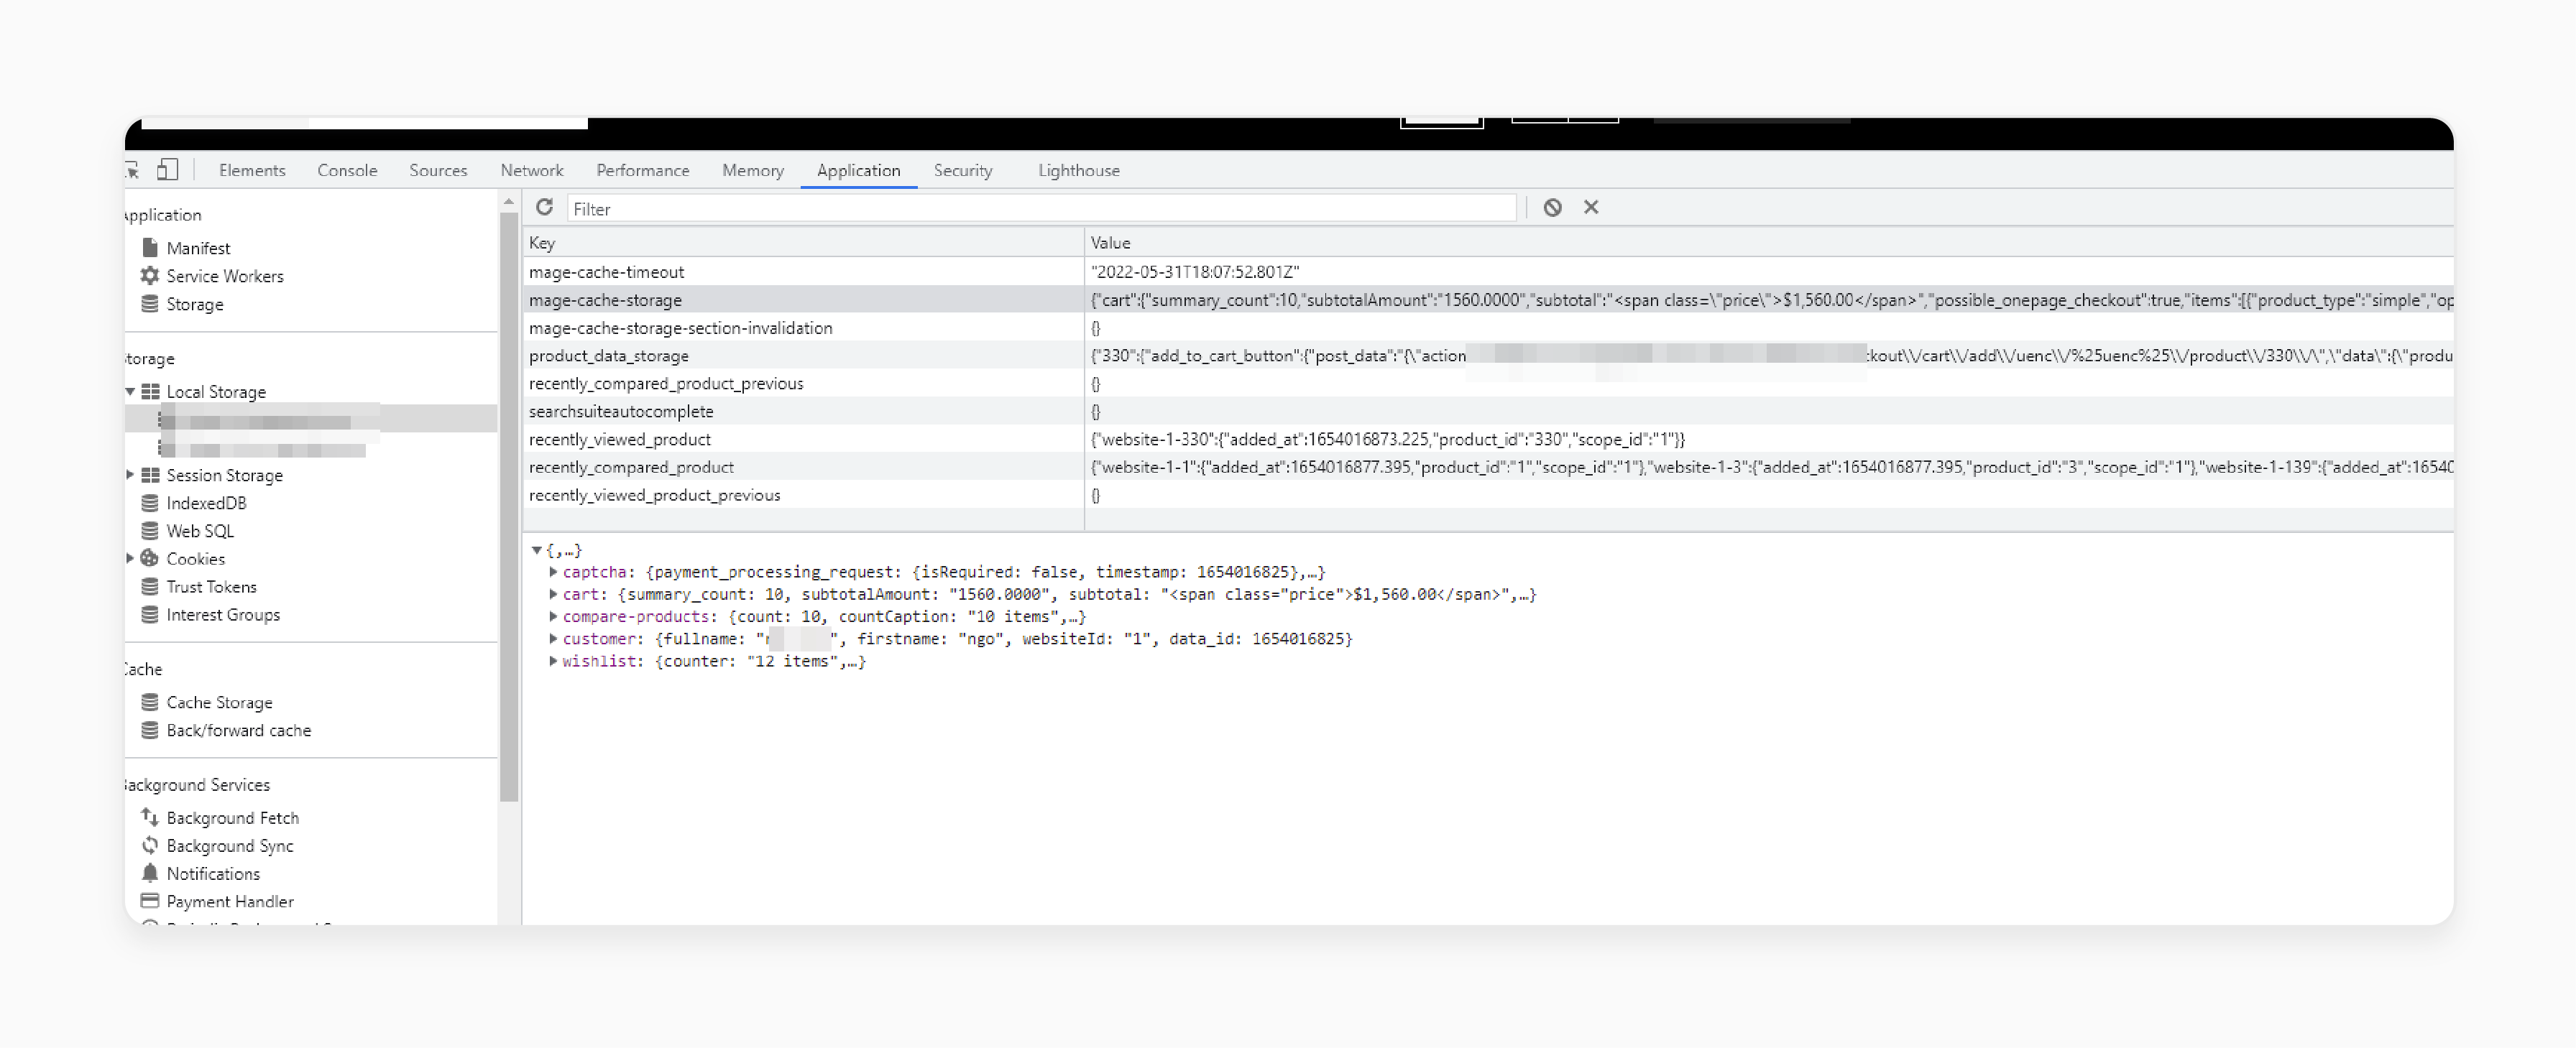2576x1048 pixels.
Task: Expand the cart object in preview
Action: [x=553, y=593]
